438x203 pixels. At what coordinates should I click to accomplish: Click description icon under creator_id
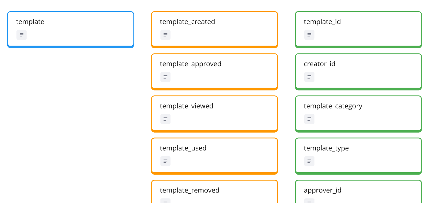coord(309,77)
